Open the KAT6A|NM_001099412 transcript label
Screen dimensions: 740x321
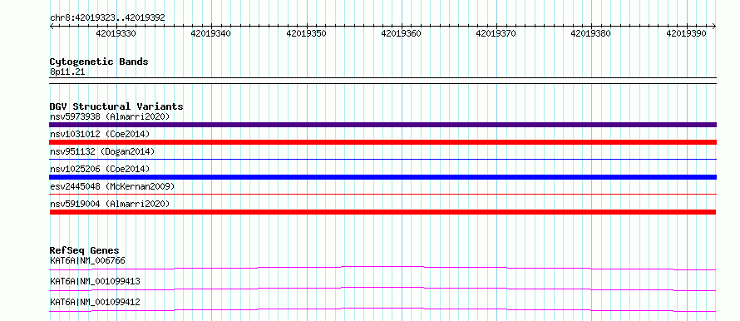point(95,302)
